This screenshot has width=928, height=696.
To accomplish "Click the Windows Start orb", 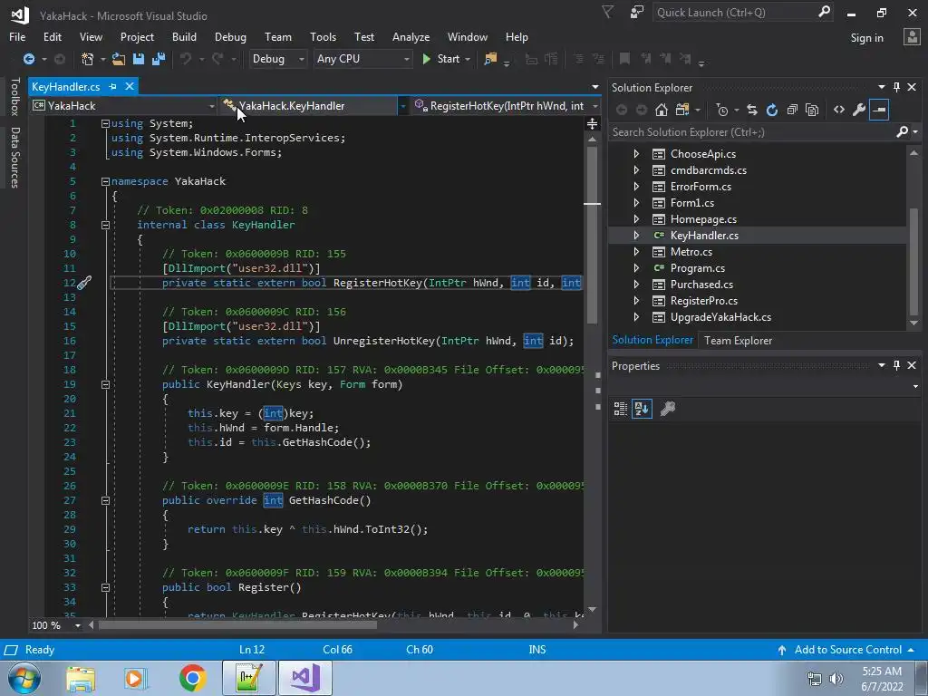I will tap(24, 678).
